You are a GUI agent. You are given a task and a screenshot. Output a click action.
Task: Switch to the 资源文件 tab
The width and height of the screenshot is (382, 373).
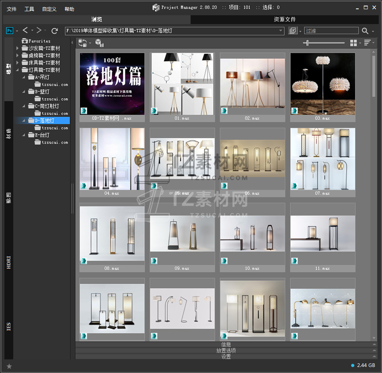click(285, 19)
